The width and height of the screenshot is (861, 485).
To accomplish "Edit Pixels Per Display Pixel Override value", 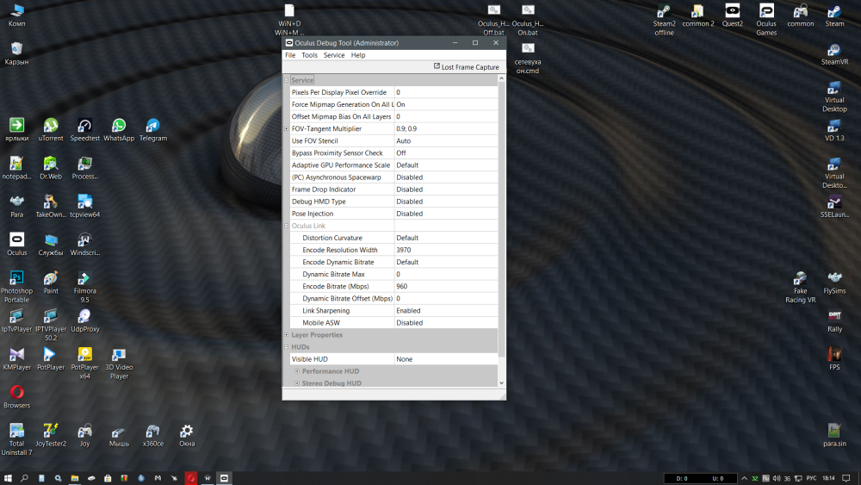I will coord(446,92).
